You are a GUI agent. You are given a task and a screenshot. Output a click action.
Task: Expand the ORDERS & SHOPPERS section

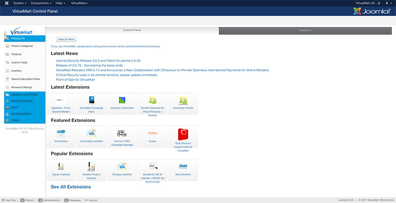tap(25, 95)
